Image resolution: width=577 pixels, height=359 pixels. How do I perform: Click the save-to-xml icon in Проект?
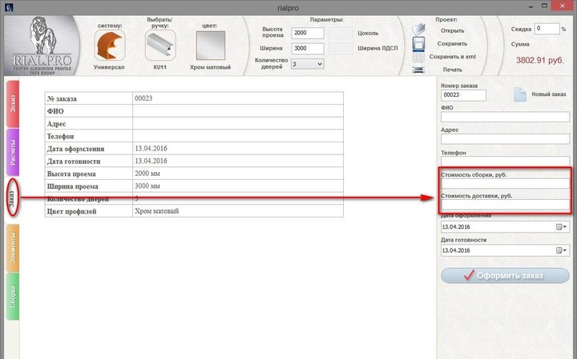point(418,56)
